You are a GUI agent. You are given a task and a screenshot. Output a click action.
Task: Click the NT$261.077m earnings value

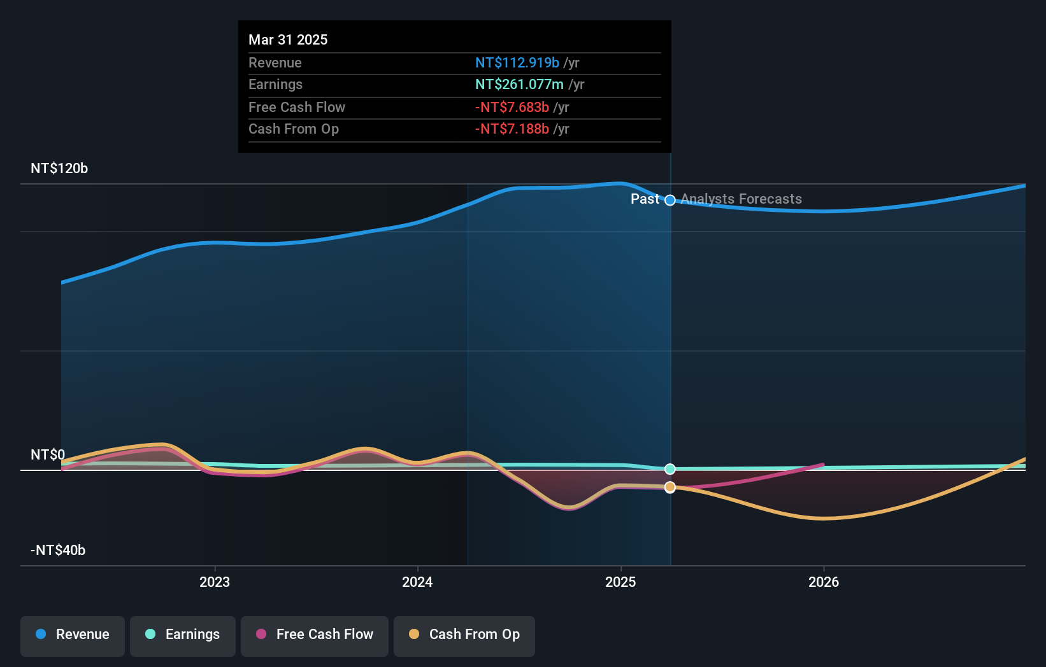[519, 84]
